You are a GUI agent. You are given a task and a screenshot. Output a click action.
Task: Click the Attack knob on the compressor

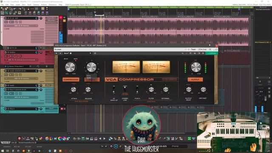(x=74, y=90)
